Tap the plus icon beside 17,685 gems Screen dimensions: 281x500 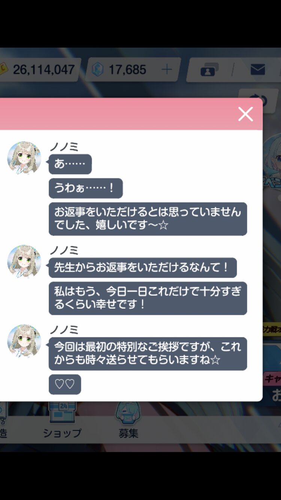point(166,69)
